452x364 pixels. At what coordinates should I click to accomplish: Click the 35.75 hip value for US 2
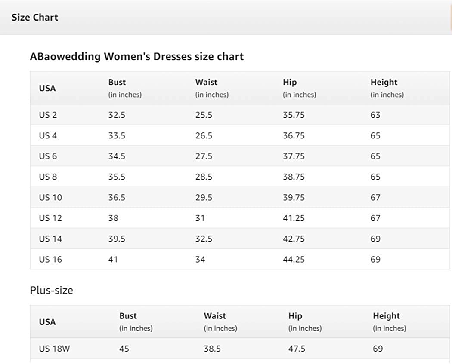294,115
